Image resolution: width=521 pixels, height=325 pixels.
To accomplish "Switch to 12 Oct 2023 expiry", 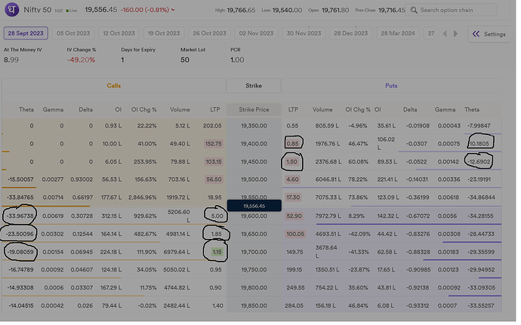I will pyautogui.click(x=119, y=34).
